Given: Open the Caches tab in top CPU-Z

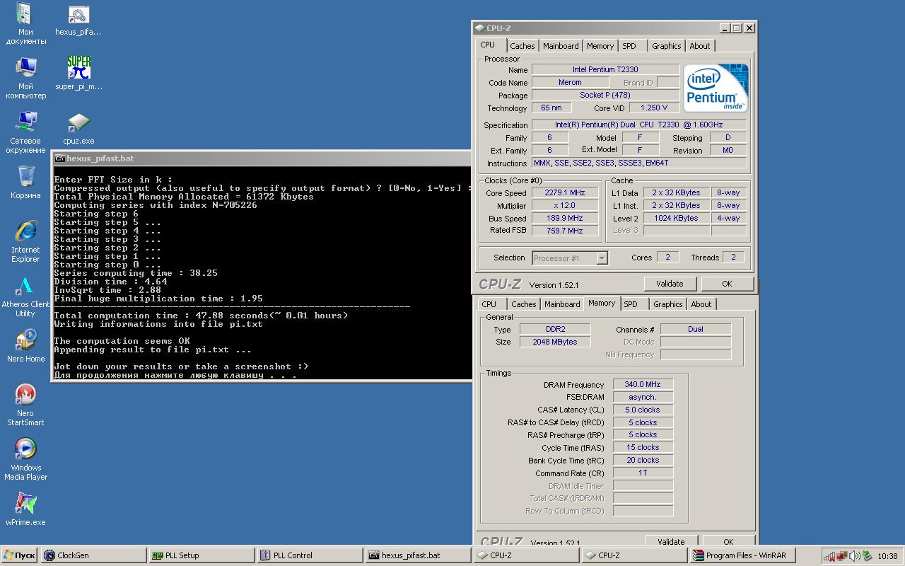Looking at the screenshot, I should (x=522, y=46).
